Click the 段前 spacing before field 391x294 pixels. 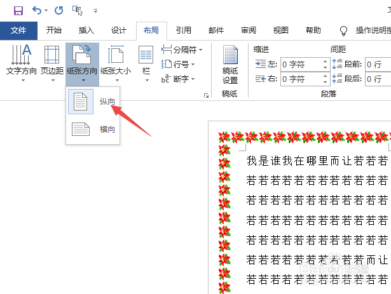[378, 65]
